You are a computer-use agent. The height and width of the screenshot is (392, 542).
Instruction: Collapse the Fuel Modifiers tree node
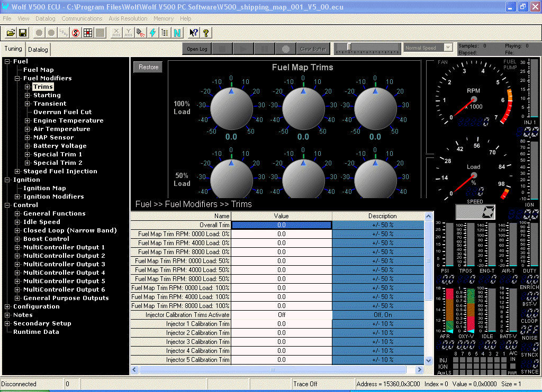point(17,78)
